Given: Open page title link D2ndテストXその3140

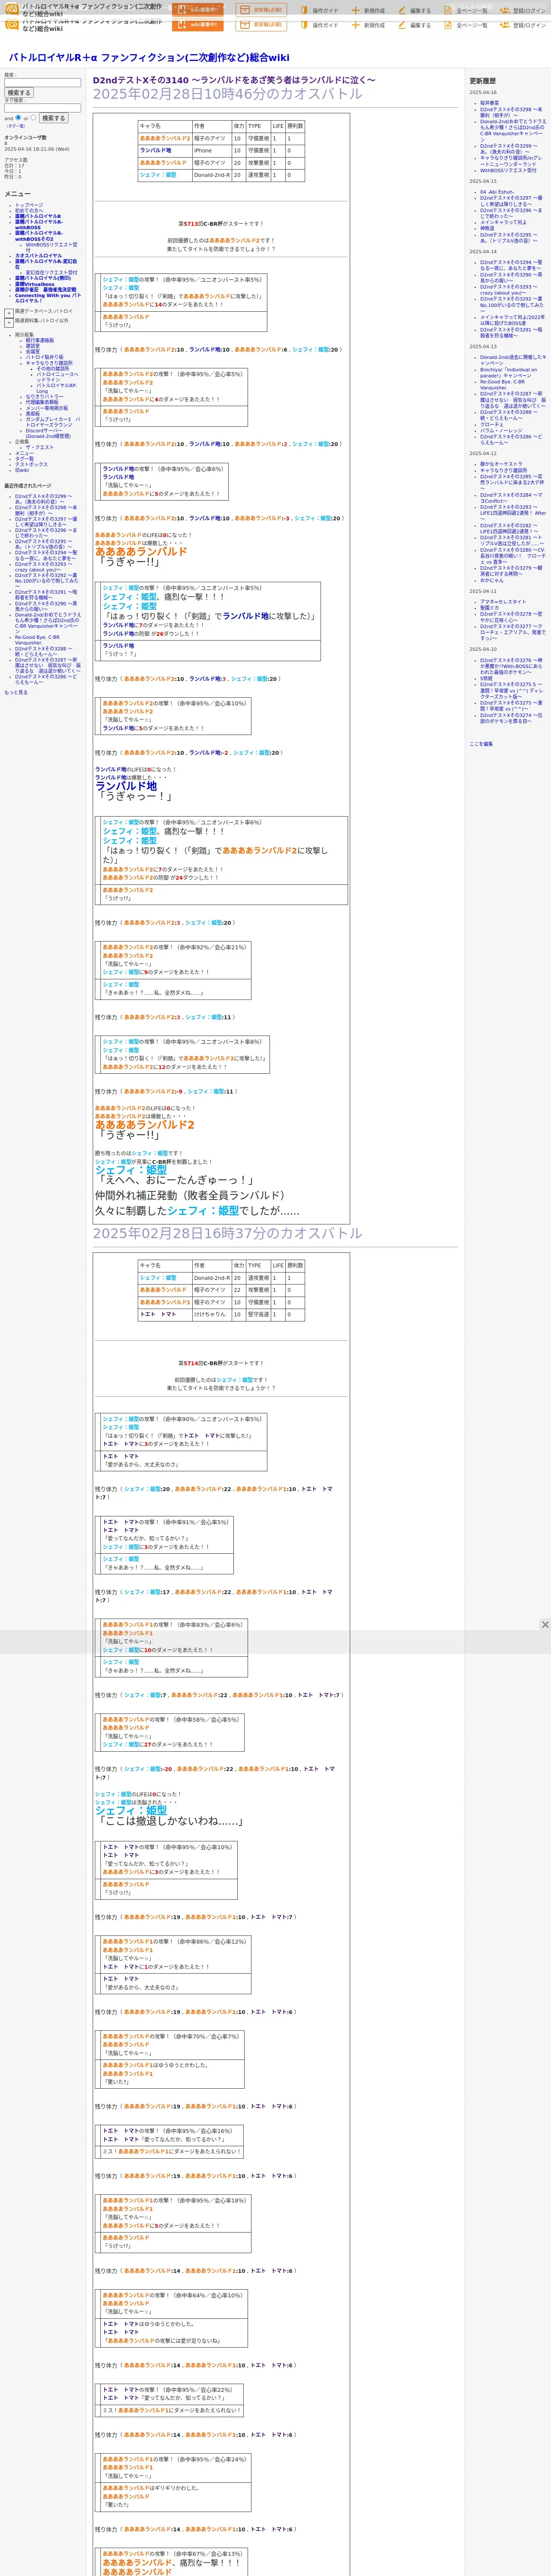Looking at the screenshot, I should 234,80.
